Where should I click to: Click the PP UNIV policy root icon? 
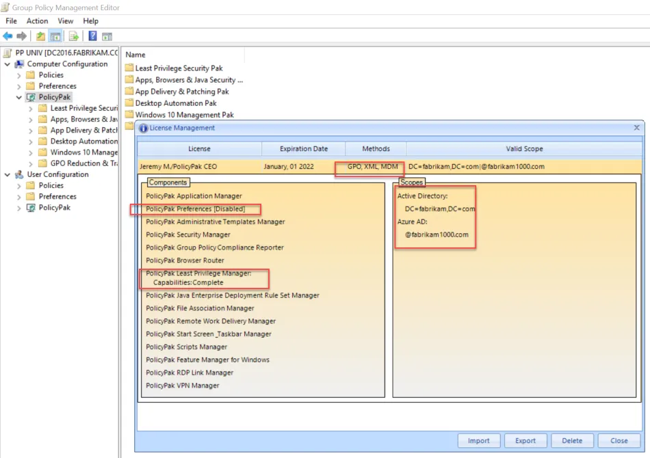tap(7, 53)
